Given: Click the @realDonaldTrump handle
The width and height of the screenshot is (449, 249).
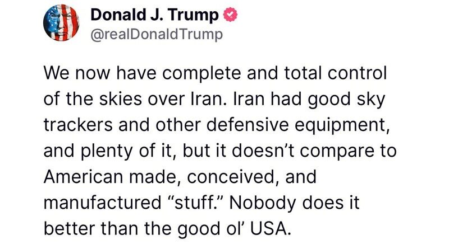Looking at the screenshot, I should (157, 35).
